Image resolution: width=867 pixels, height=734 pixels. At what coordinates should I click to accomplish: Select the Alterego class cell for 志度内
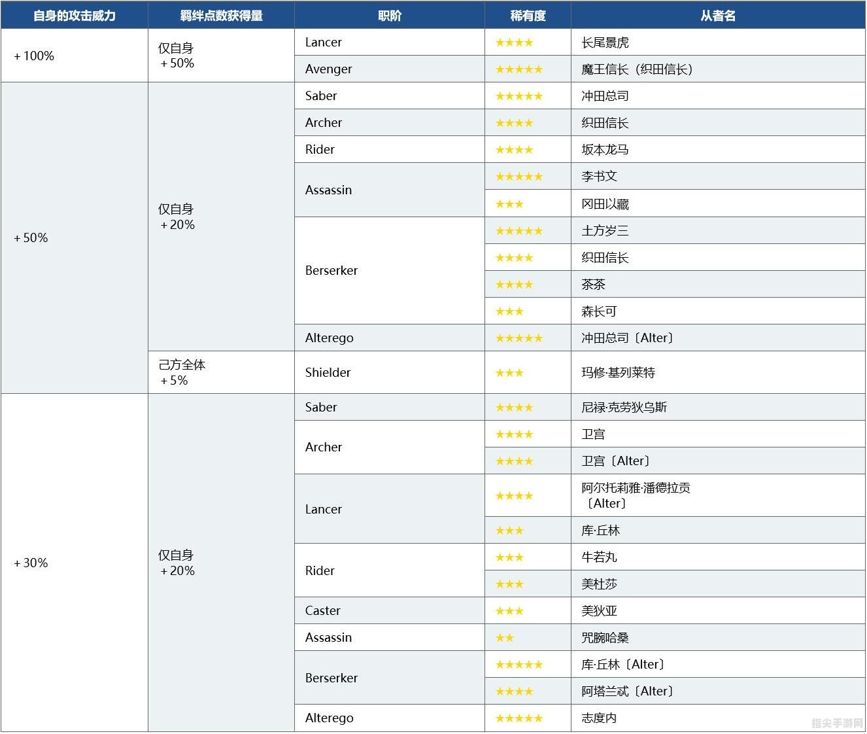click(x=390, y=718)
